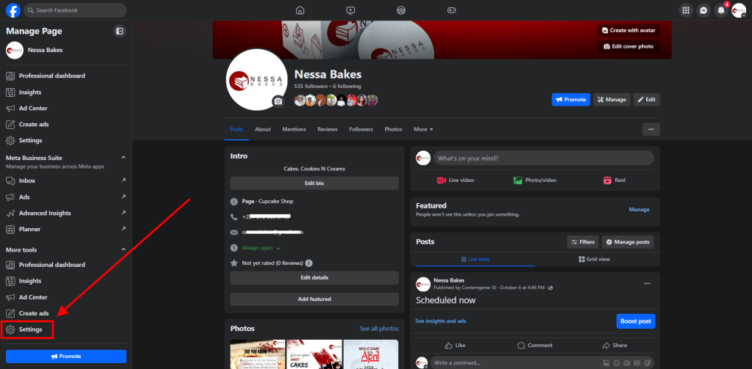Image resolution: width=752 pixels, height=369 pixels.
Task: Open Create ads under More tools
Action: [x=65, y=313]
